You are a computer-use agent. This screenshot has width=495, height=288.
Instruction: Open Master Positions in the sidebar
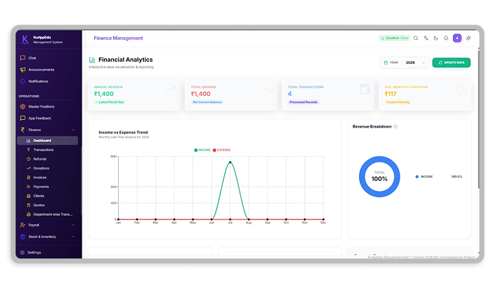click(49, 106)
